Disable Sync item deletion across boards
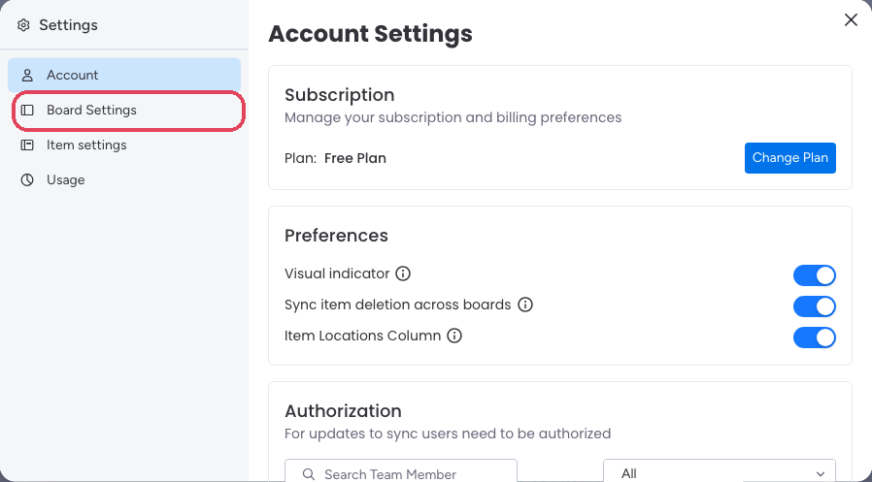The width and height of the screenshot is (872, 482). tap(814, 306)
